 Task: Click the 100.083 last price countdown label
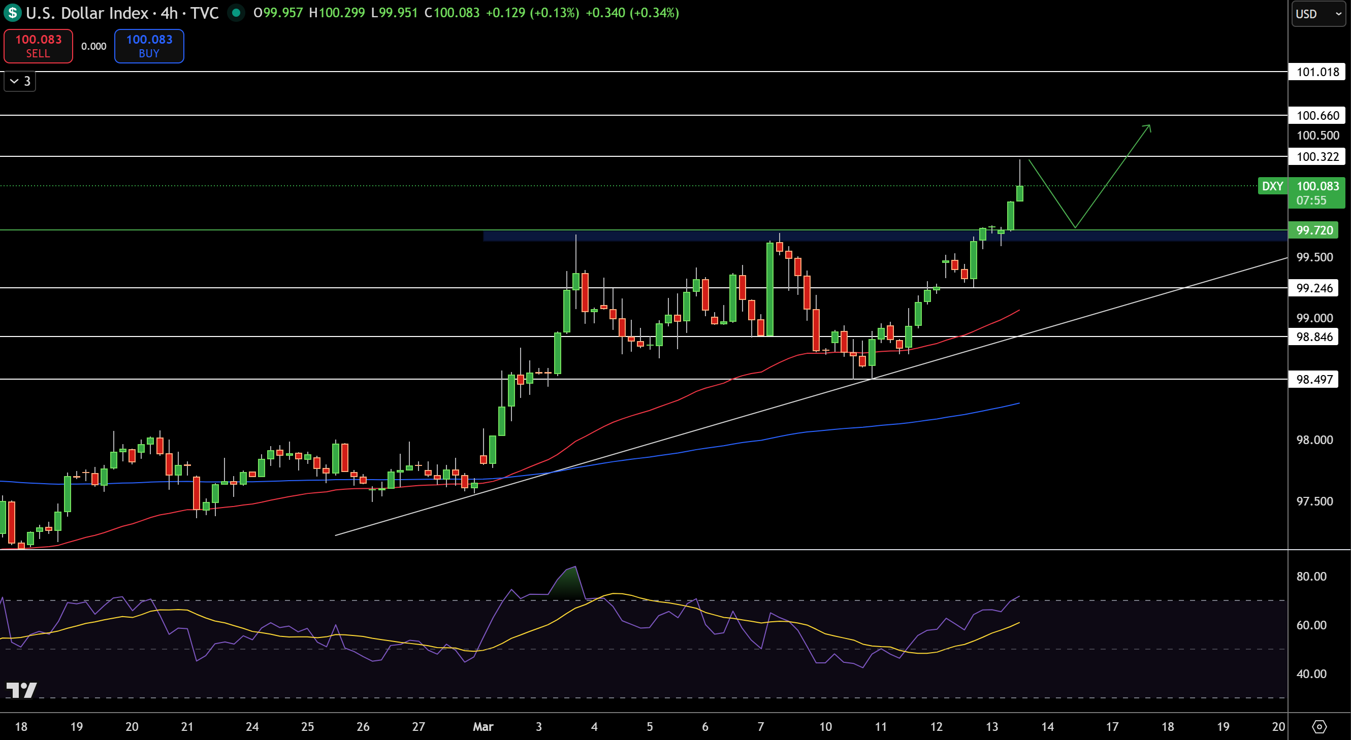[1317, 193]
